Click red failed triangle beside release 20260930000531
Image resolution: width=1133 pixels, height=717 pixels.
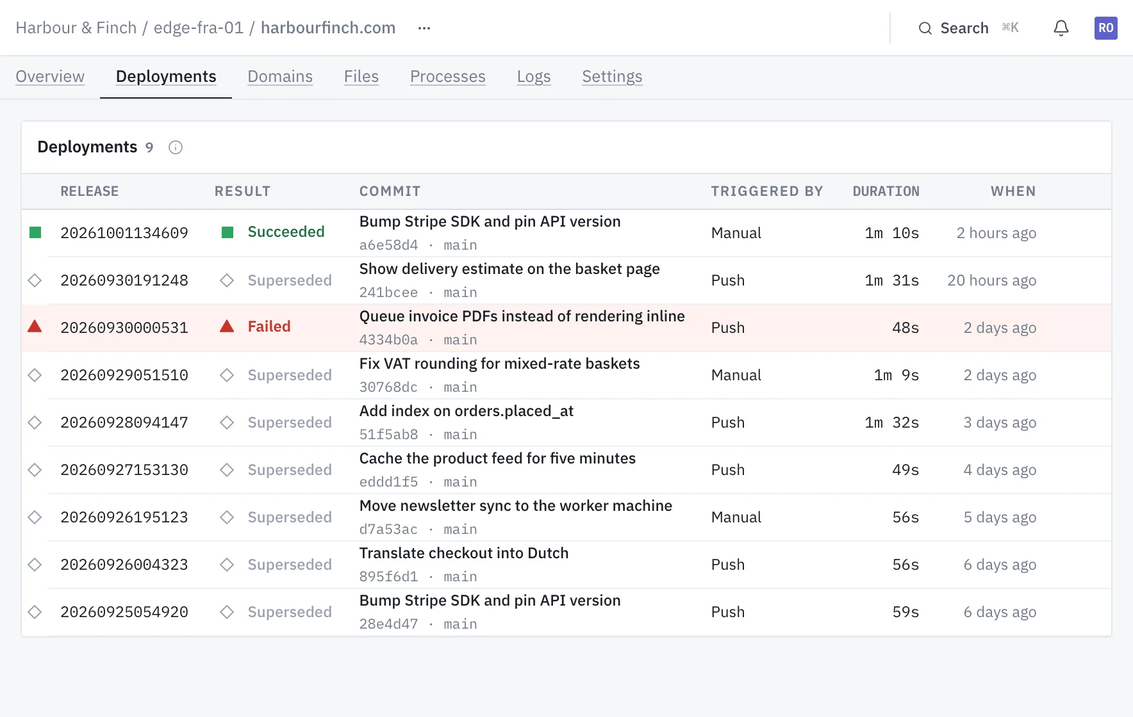tap(35, 327)
